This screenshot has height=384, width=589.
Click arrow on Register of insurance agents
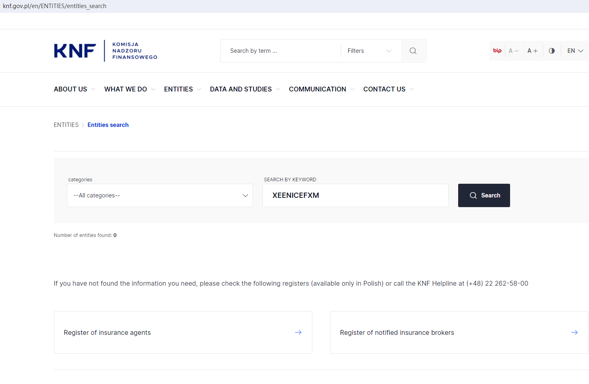click(298, 332)
